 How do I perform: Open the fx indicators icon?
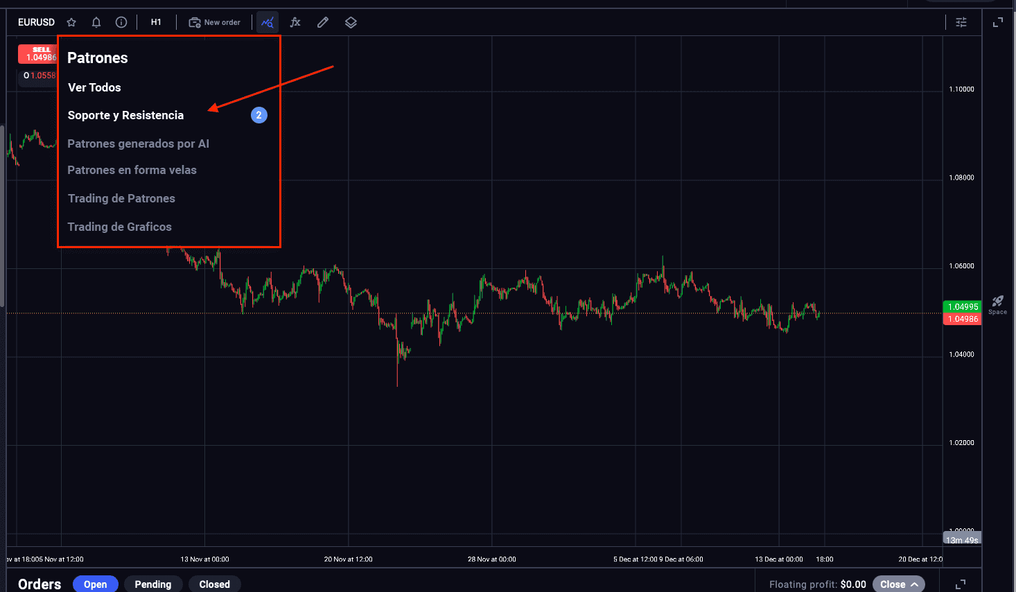(x=295, y=22)
